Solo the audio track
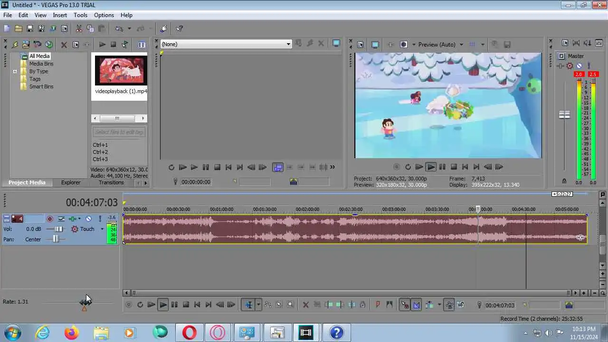The width and height of the screenshot is (608, 342). (100, 219)
